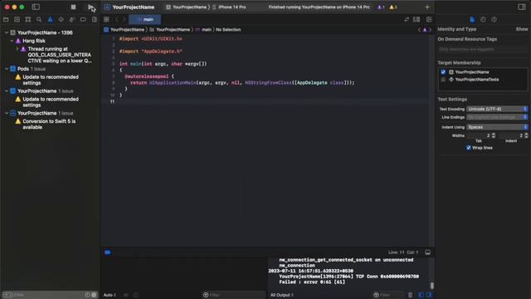The width and height of the screenshot is (531, 299).
Task: Adjust the Indent width stepper
Action: [526, 135]
